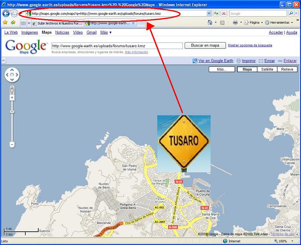Click the Google Maps search field

point(117,46)
